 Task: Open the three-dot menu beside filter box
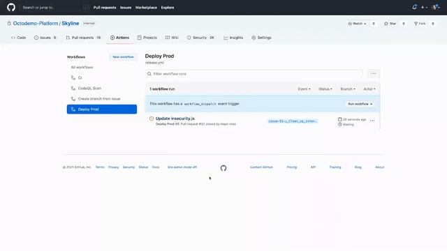(x=374, y=74)
